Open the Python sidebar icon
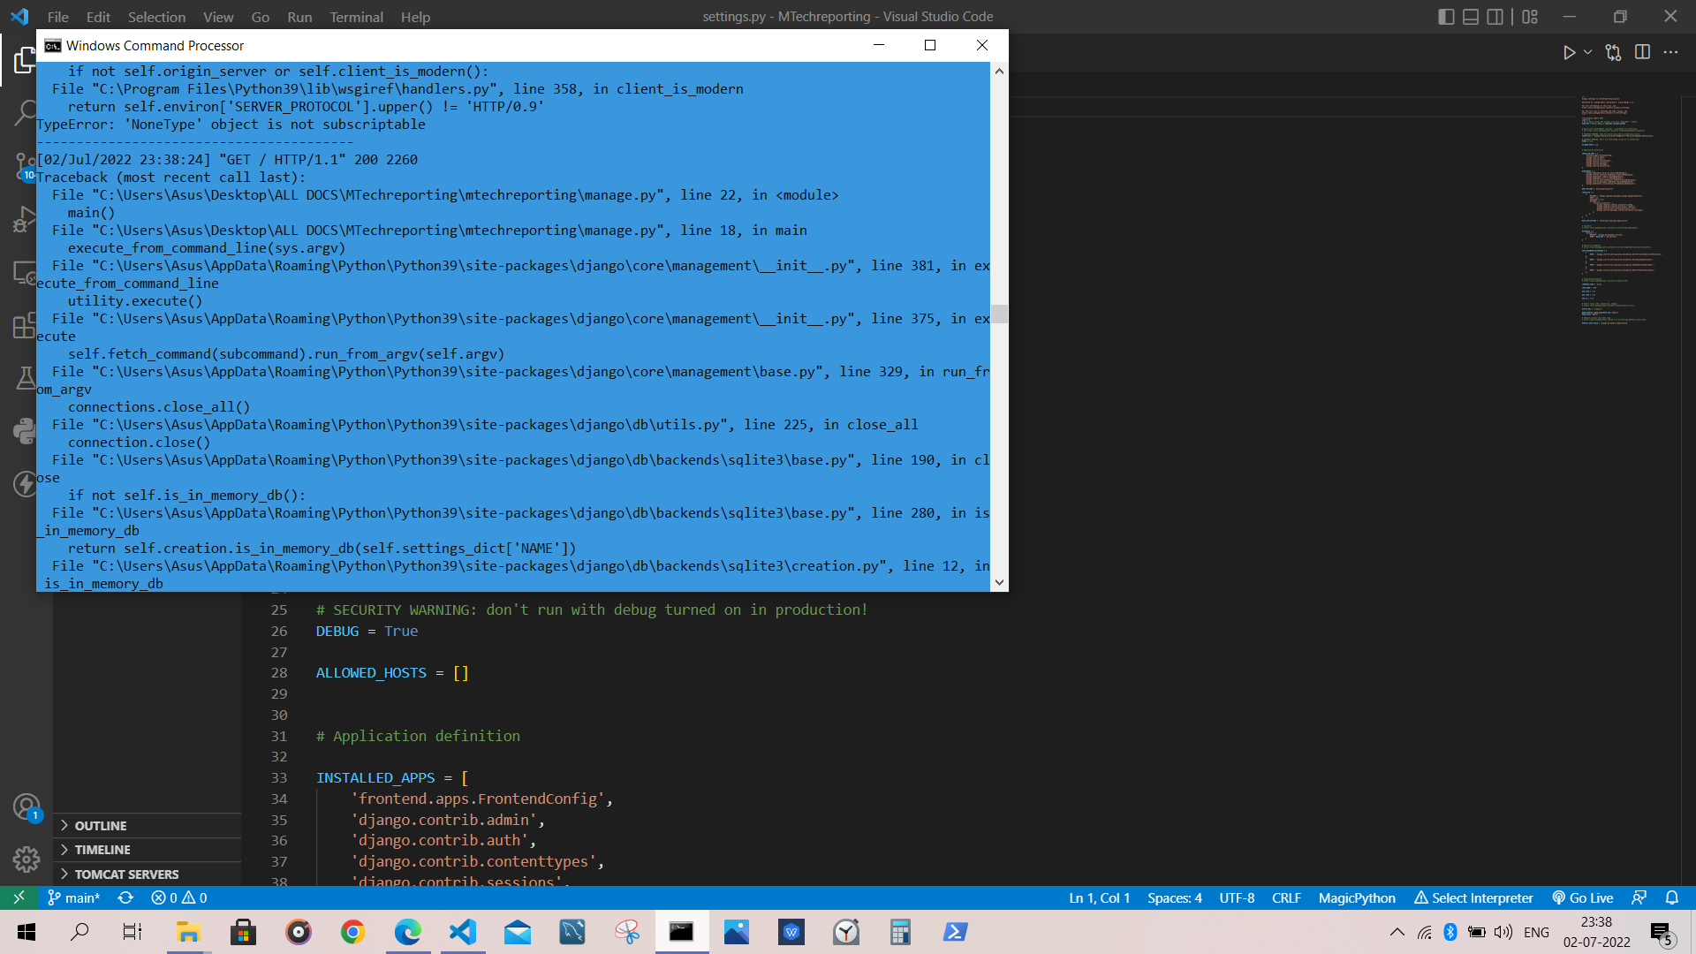 [25, 431]
